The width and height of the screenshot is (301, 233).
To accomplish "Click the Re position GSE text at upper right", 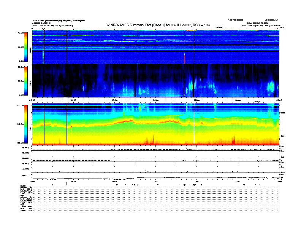I will pos(261,26).
